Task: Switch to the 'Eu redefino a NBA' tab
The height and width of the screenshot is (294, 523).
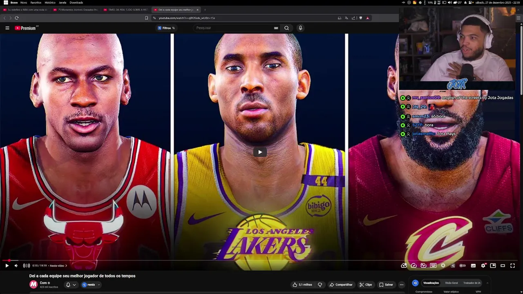Action: click(25, 10)
